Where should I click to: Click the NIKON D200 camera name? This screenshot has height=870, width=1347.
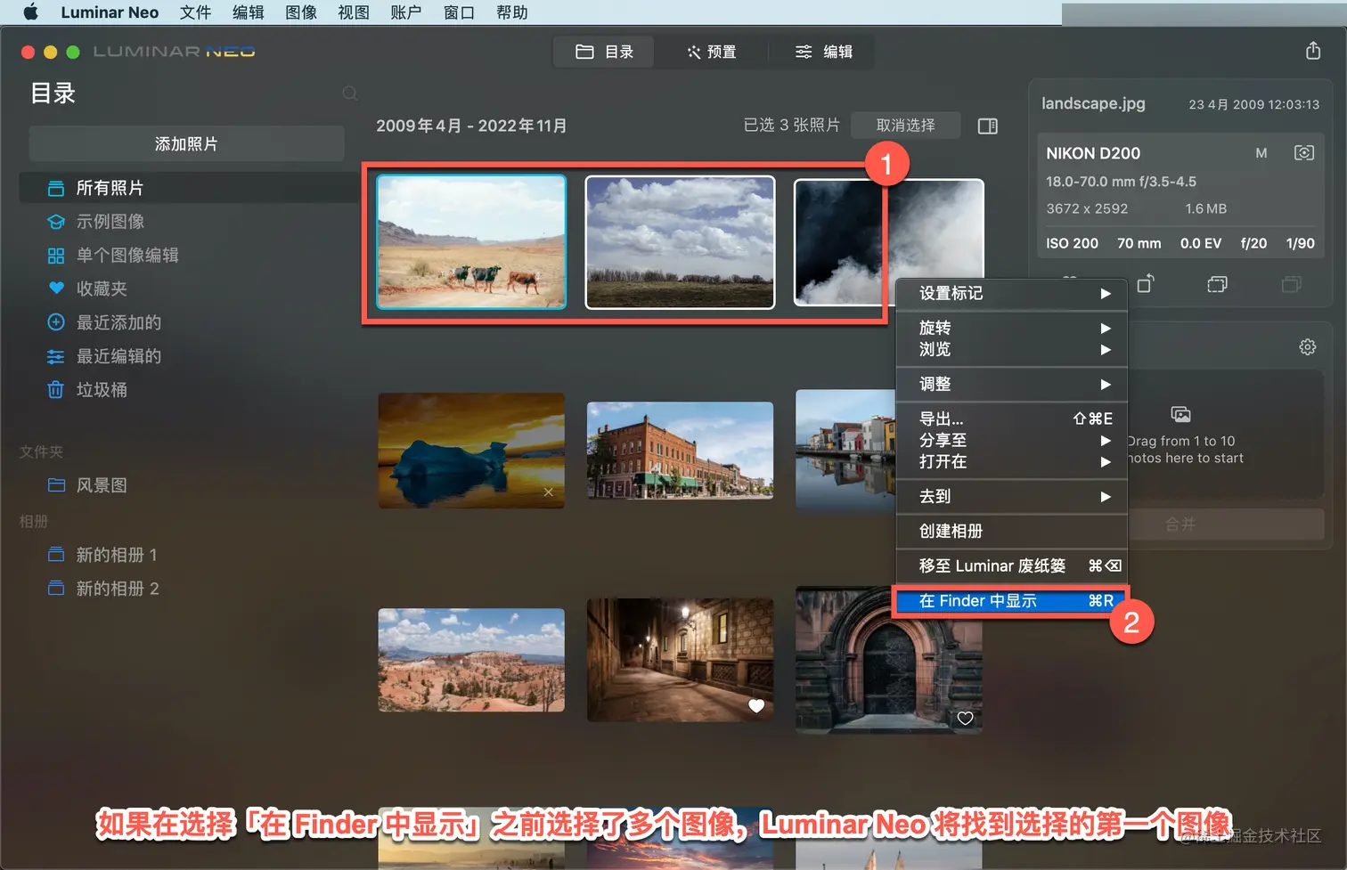(x=1093, y=153)
